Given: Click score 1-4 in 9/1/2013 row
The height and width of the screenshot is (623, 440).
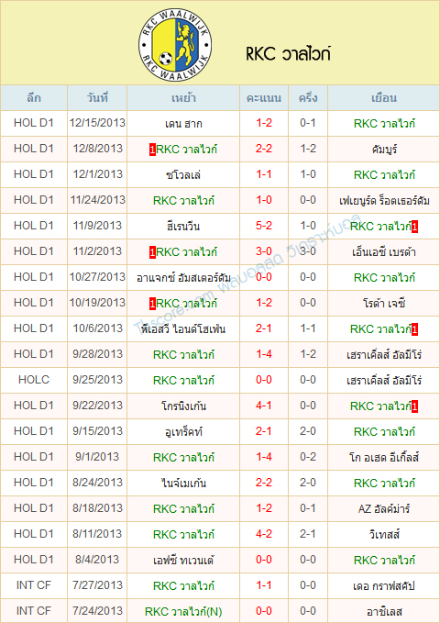Looking at the screenshot, I should pyautogui.click(x=264, y=457).
